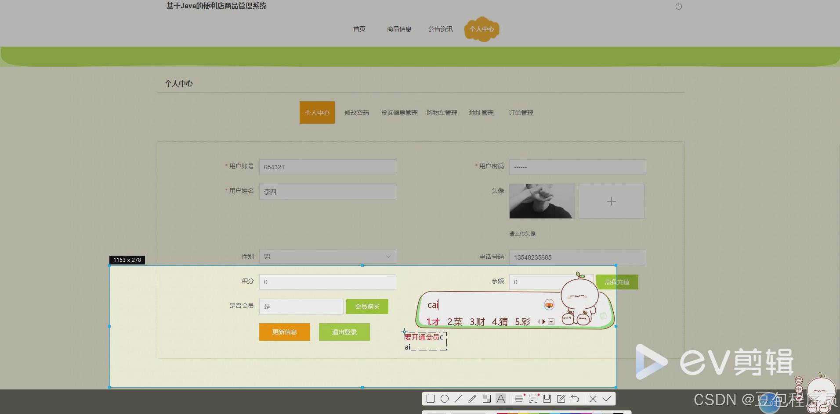Select the arrow annotation tool
Viewport: 840px width, 414px height.
[459, 398]
